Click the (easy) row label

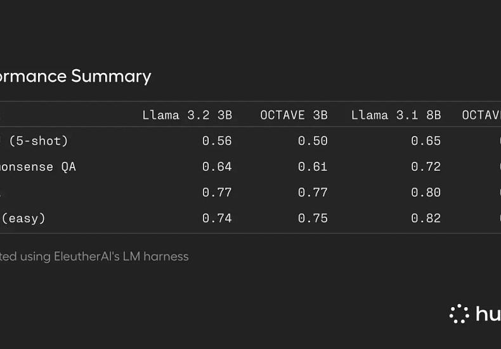[x=23, y=219]
